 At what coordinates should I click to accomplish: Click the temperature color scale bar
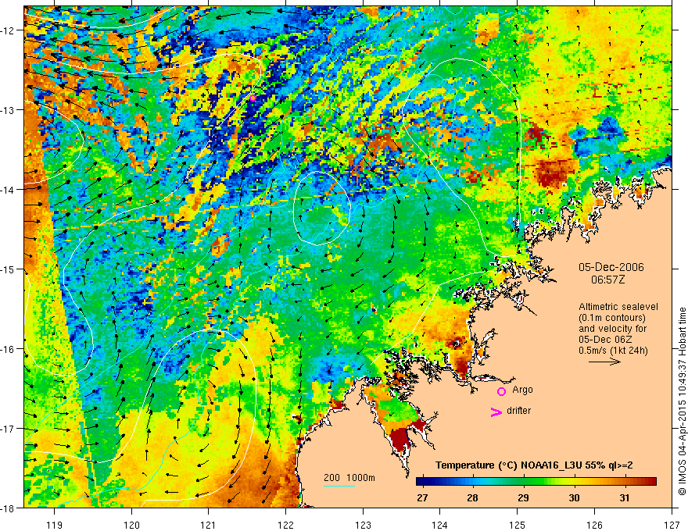point(536,481)
